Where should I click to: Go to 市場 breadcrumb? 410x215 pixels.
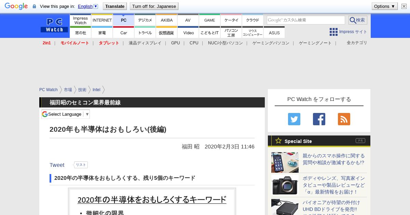pos(68,90)
